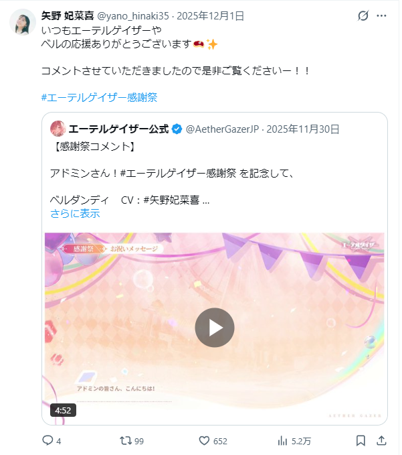Screen dimensions: 402x455
Task: Open the エーテルゲイザー公式 account avatar
Action: 58,129
